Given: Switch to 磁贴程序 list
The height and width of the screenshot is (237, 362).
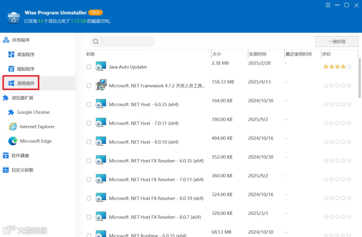Looking at the screenshot, I should [x=25, y=69].
